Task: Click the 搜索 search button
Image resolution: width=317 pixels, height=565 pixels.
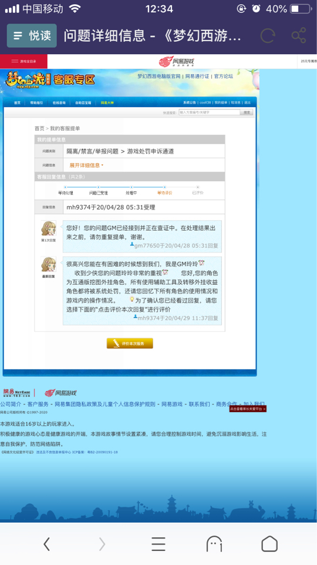Action: click(247, 112)
